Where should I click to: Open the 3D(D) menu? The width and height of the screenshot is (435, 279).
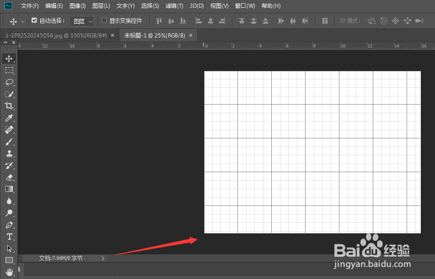(x=197, y=6)
